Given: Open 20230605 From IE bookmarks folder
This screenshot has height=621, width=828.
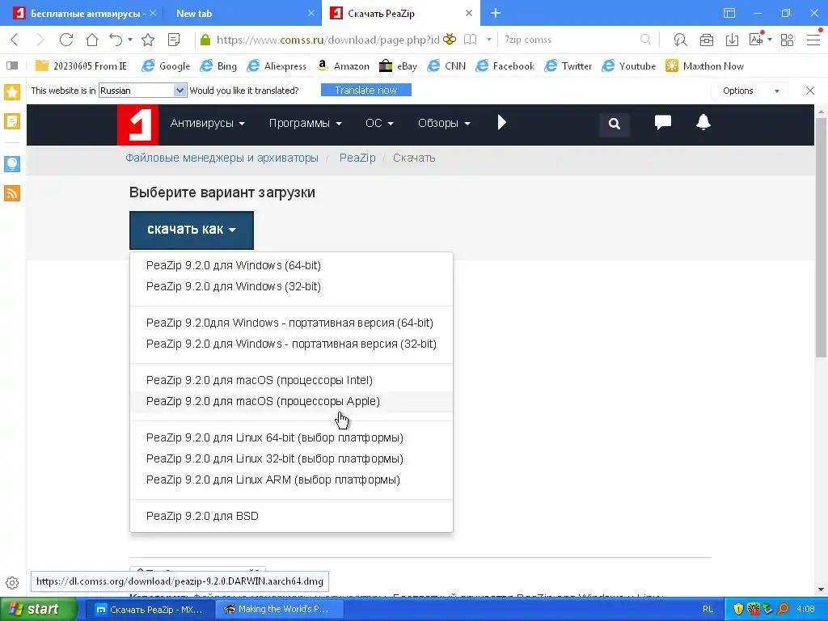Looking at the screenshot, I should tap(82, 66).
